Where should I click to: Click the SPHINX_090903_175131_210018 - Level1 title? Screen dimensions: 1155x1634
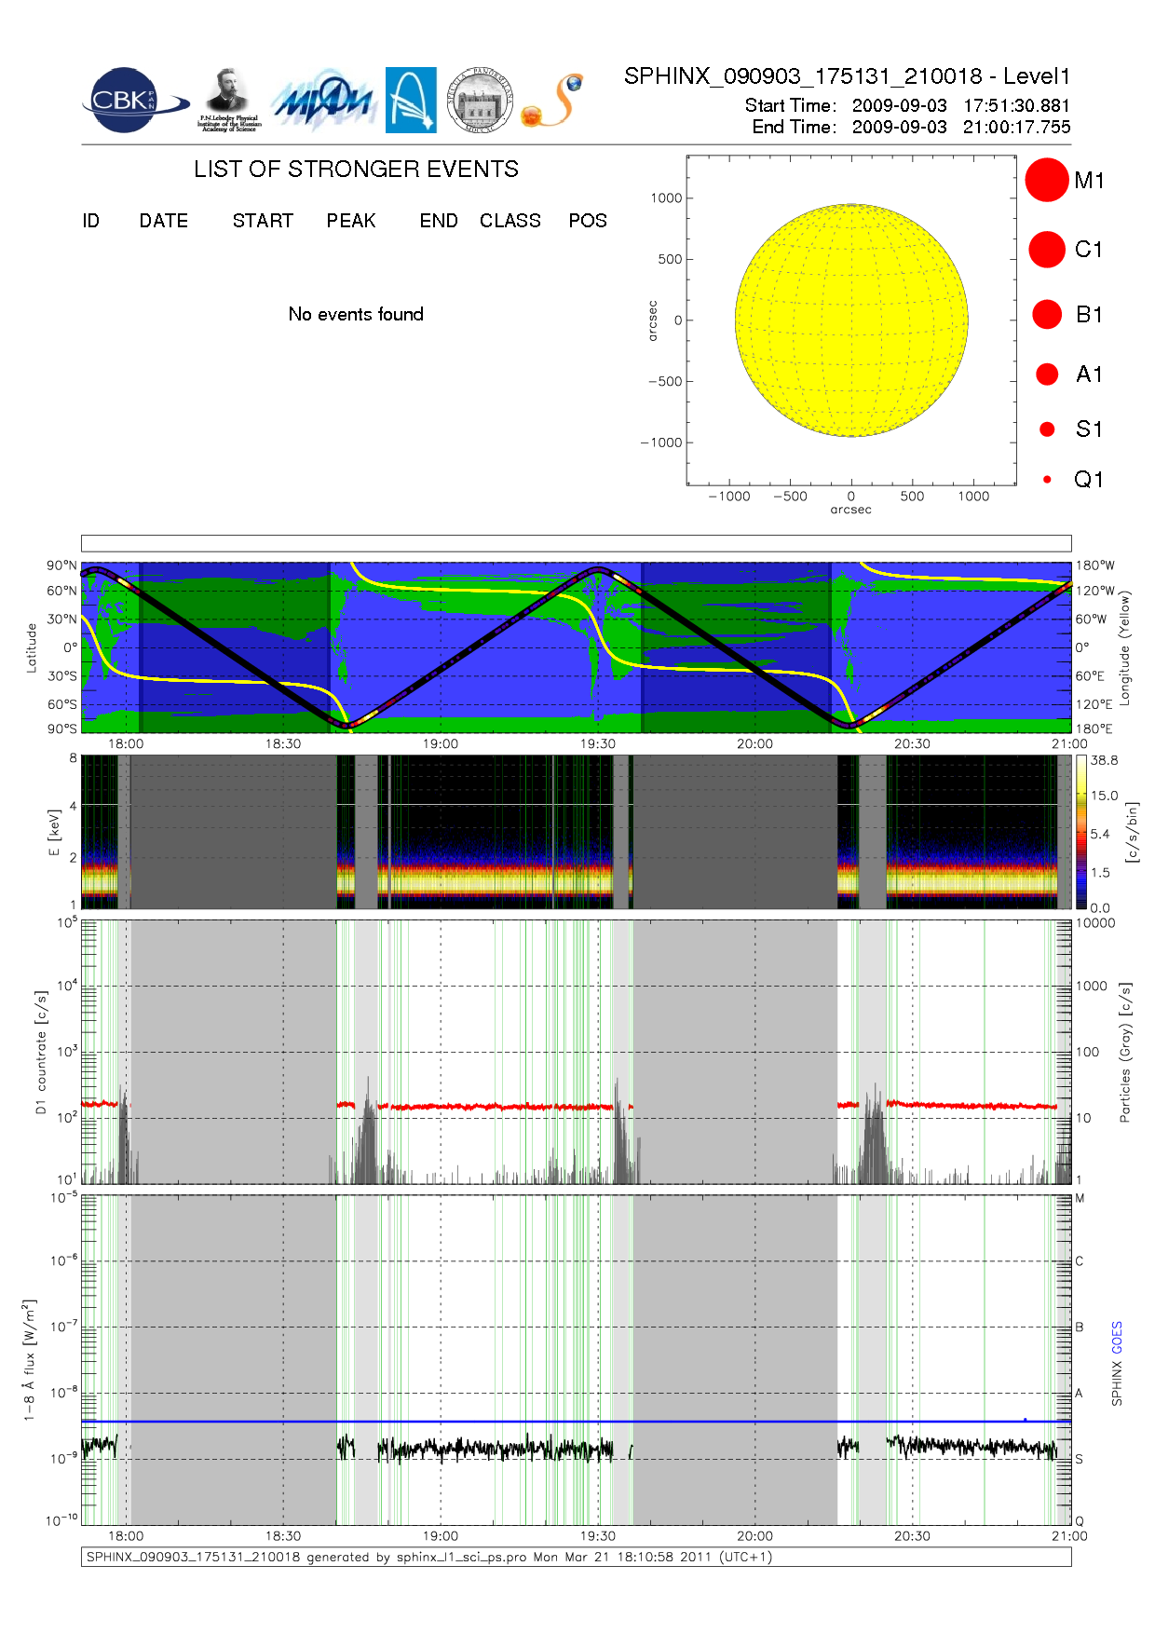[847, 76]
